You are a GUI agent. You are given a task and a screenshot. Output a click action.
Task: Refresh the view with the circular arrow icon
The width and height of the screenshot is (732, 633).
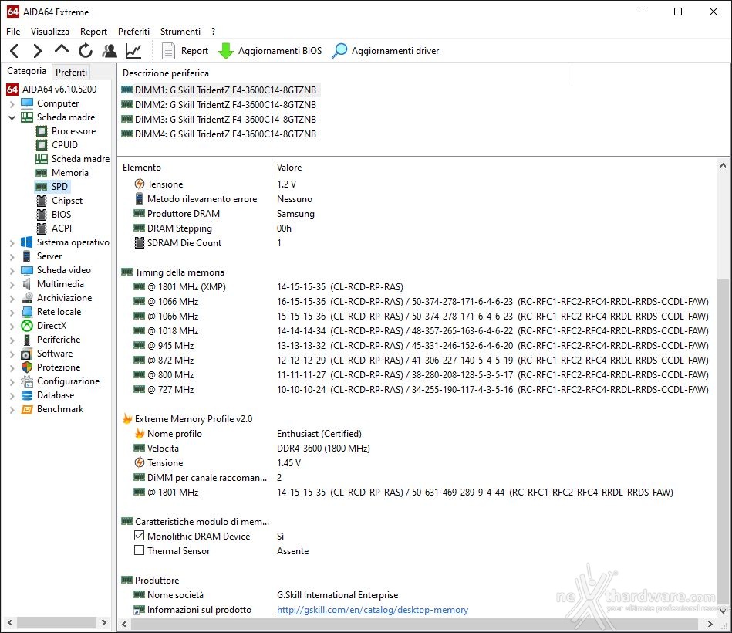[x=86, y=50]
